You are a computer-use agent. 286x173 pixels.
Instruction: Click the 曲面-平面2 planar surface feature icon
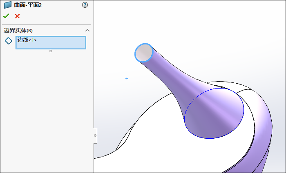tap(7, 5)
